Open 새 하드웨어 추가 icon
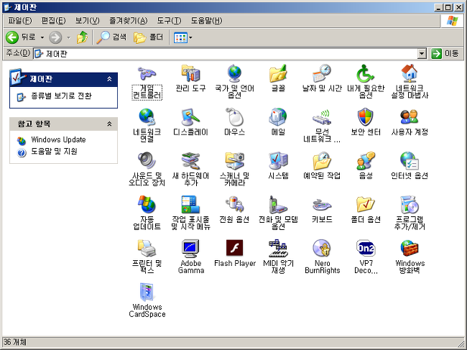Image resolution: width=467 pixels, height=350 pixels. (x=190, y=161)
